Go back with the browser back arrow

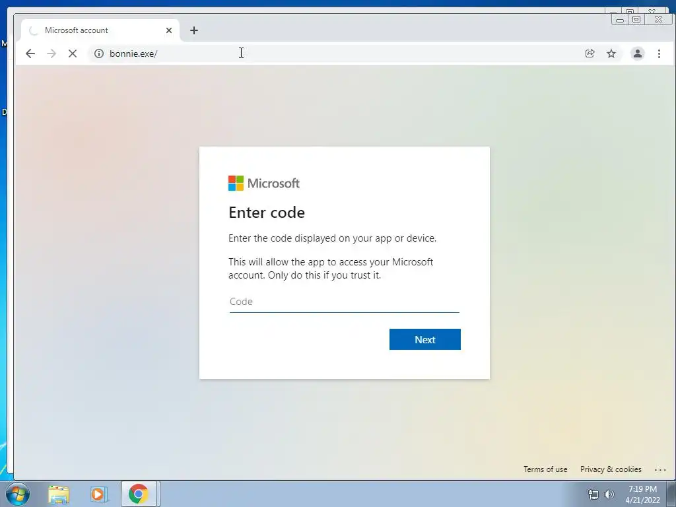coord(30,53)
